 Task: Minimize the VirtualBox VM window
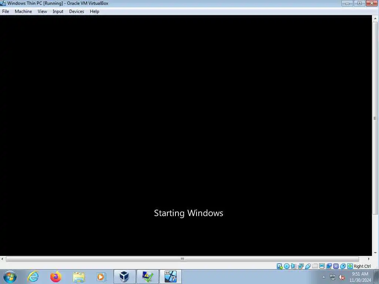[x=347, y=3]
